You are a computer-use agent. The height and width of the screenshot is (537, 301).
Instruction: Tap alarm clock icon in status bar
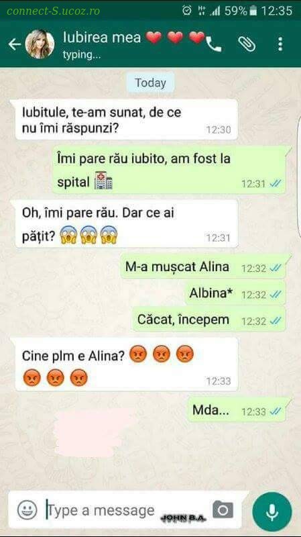(x=187, y=11)
